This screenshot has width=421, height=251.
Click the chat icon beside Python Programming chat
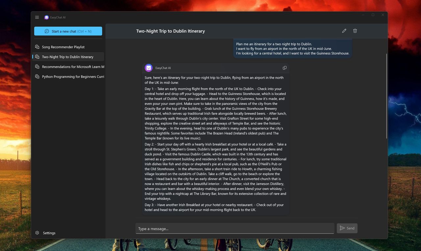coord(37,77)
